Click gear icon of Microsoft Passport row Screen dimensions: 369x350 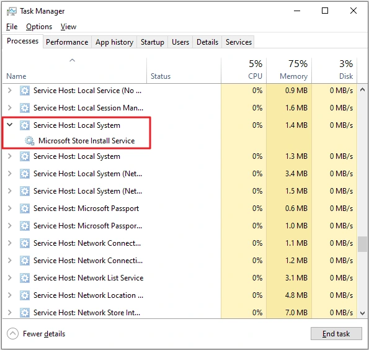25,209
